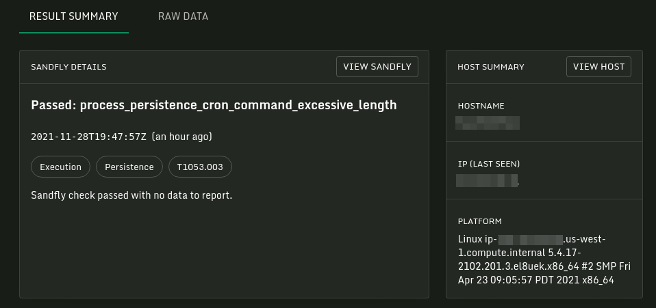Select the Persistence tag pill
This screenshot has width=656, height=308.
point(129,167)
